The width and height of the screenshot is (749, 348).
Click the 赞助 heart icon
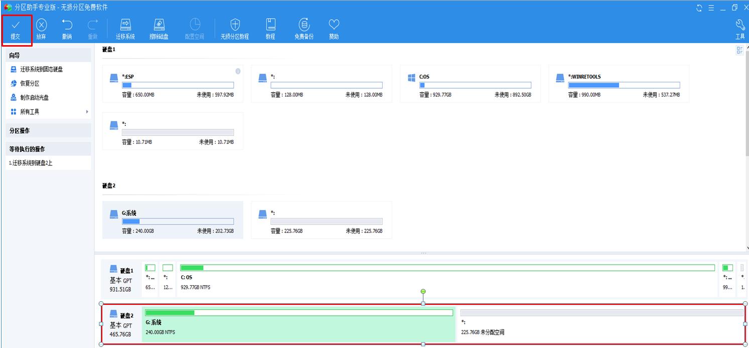(334, 30)
